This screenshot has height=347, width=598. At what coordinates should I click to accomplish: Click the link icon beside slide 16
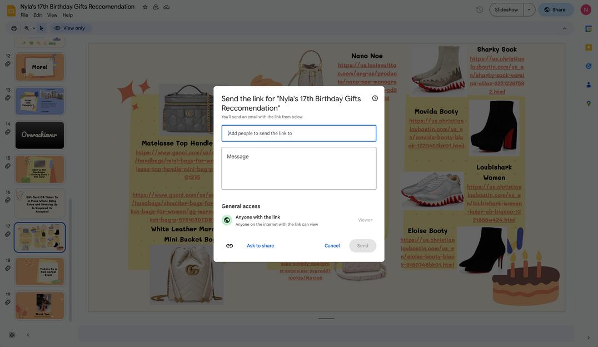pyautogui.click(x=8, y=200)
